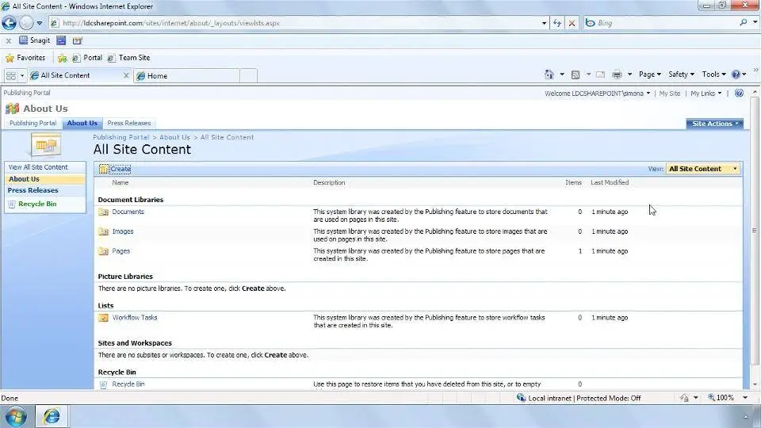761x428 pixels.
Task: Click the Team Site favorites bar link
Action: pos(128,58)
